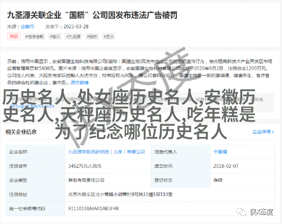Select the 相关企业信息 section heading
The width and height of the screenshot is (282, 224).
click(x=21, y=132)
